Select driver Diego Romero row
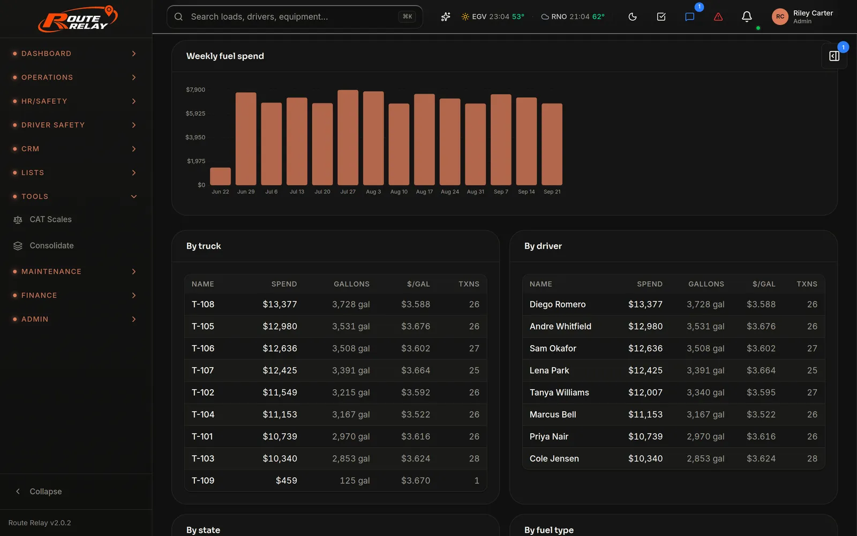 pyautogui.click(x=673, y=304)
